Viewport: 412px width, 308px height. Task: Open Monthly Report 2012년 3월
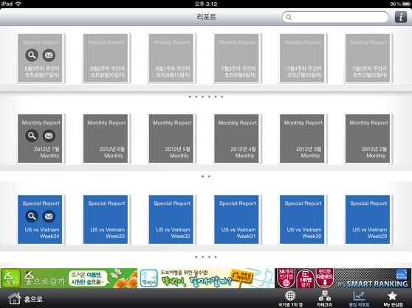[x=302, y=139]
